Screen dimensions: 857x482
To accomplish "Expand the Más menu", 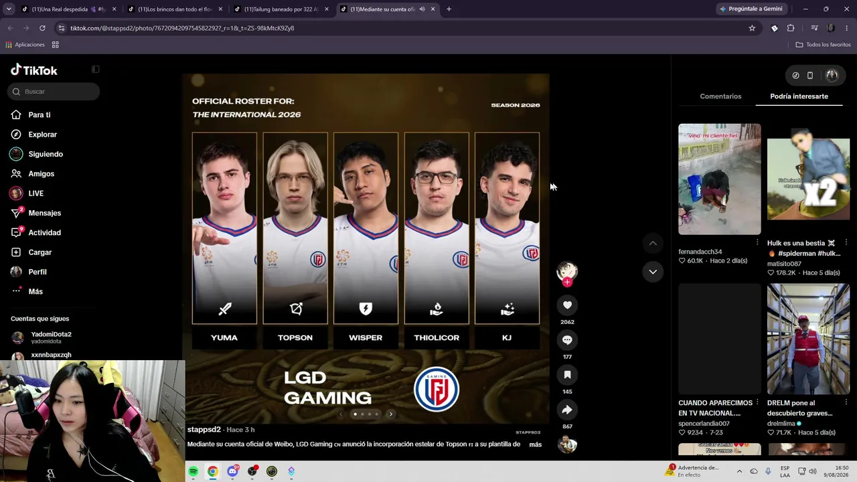I will [35, 292].
